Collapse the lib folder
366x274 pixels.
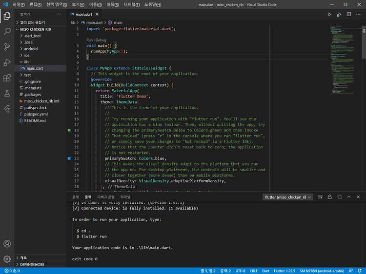coord(26,62)
